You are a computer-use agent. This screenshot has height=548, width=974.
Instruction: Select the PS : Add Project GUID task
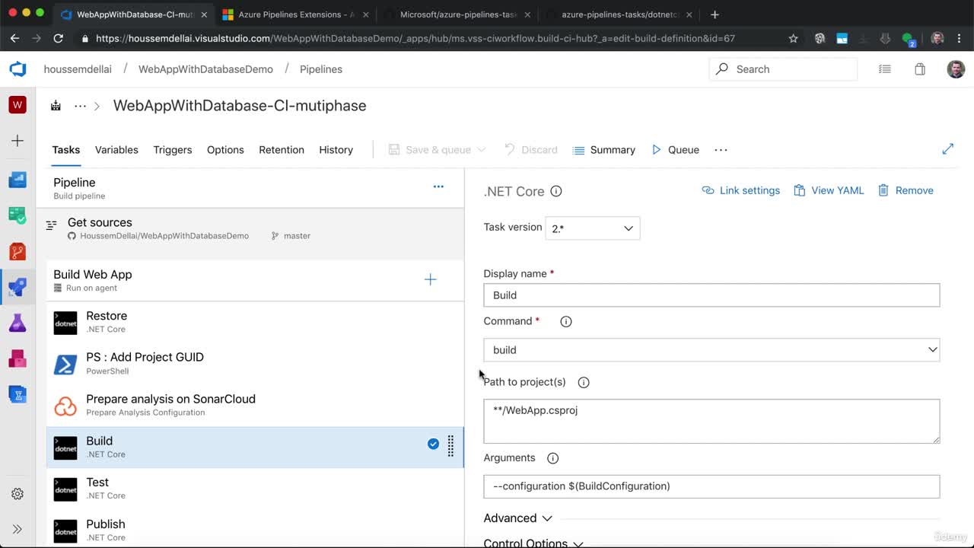tap(255, 364)
